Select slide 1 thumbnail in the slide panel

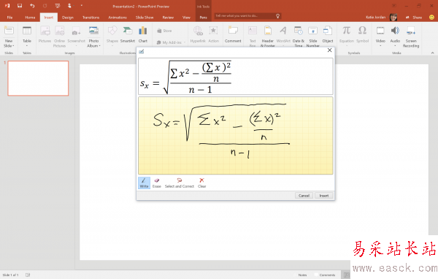(38, 78)
